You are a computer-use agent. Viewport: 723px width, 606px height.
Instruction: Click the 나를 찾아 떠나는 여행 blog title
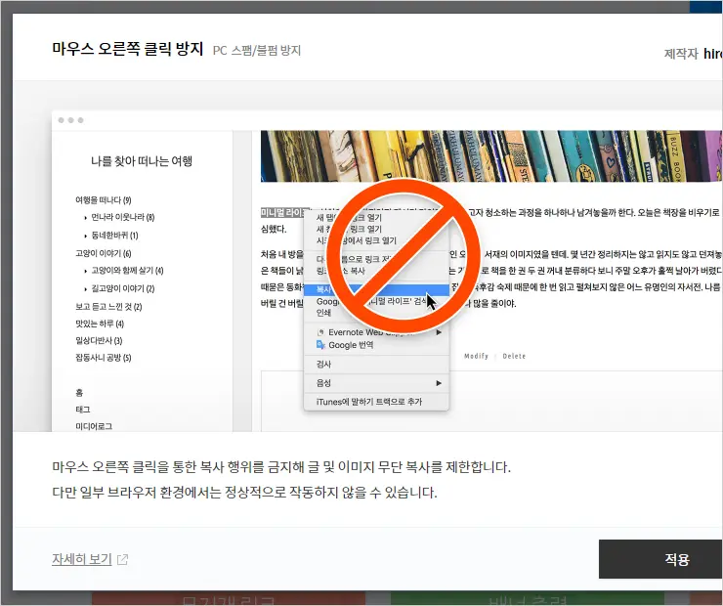[x=142, y=161]
